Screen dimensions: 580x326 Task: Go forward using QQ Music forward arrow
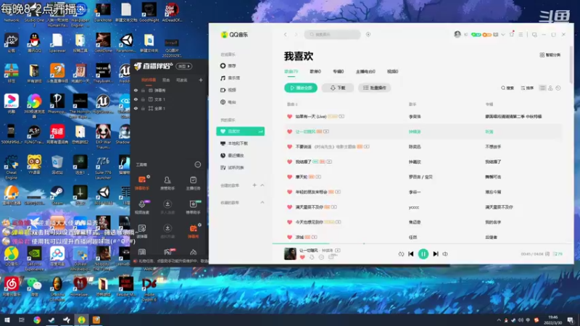click(x=296, y=34)
